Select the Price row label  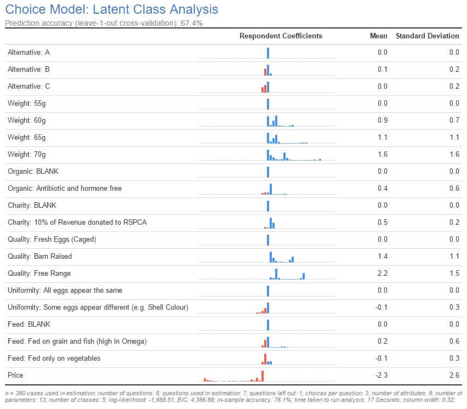pyautogui.click(x=15, y=376)
